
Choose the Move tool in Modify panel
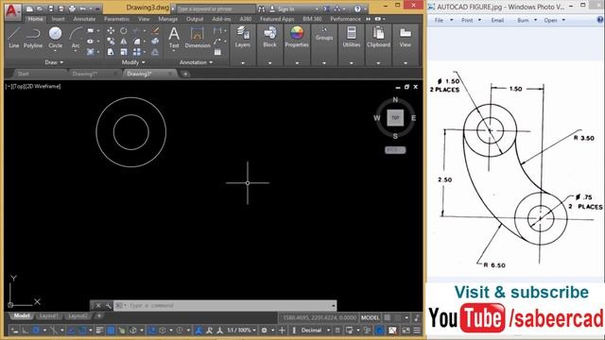click(111, 31)
